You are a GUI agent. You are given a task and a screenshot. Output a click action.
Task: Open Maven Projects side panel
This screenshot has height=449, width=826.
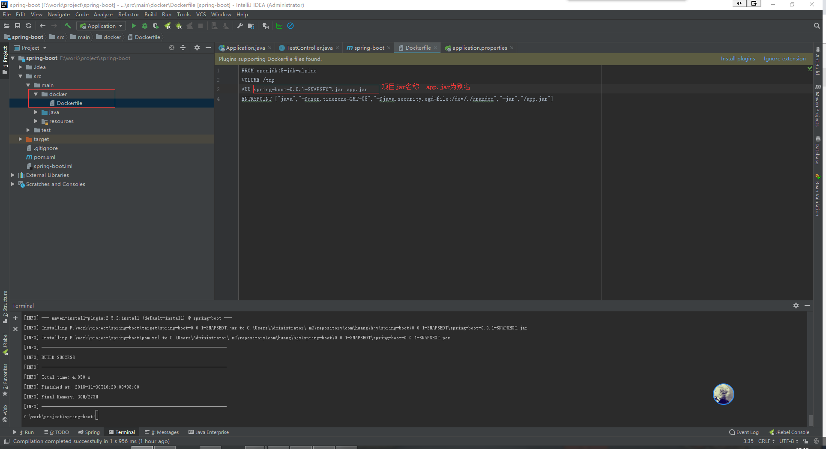818,105
